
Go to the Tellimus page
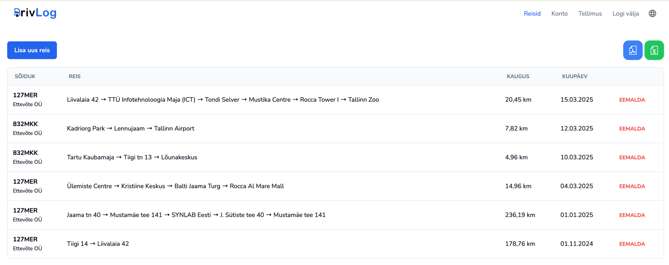pos(590,14)
